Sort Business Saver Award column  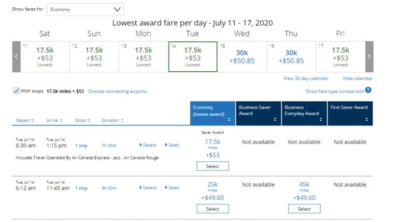point(275,119)
